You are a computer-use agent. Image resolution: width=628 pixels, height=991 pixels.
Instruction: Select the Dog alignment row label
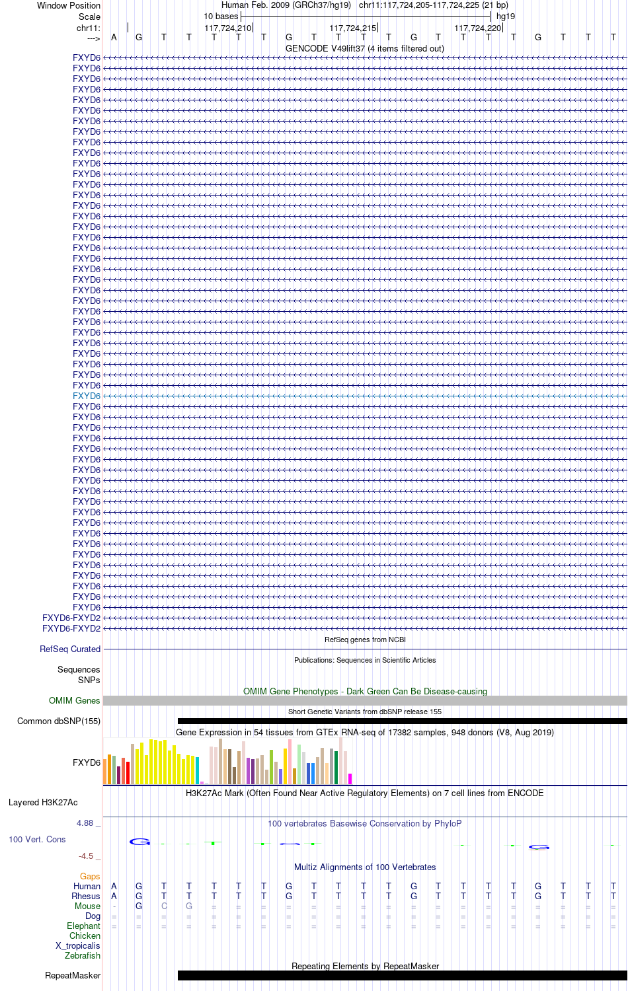(93, 916)
